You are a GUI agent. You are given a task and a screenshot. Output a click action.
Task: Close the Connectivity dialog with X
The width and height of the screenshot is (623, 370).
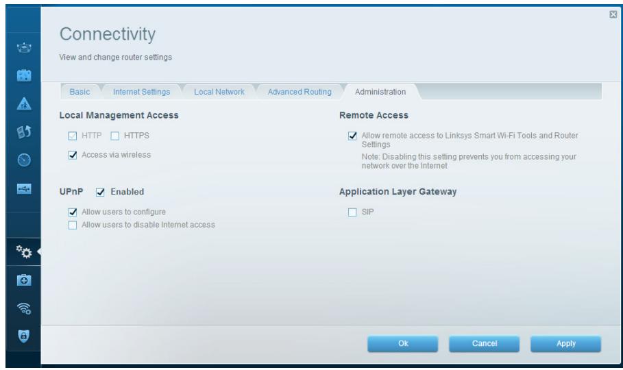point(613,14)
